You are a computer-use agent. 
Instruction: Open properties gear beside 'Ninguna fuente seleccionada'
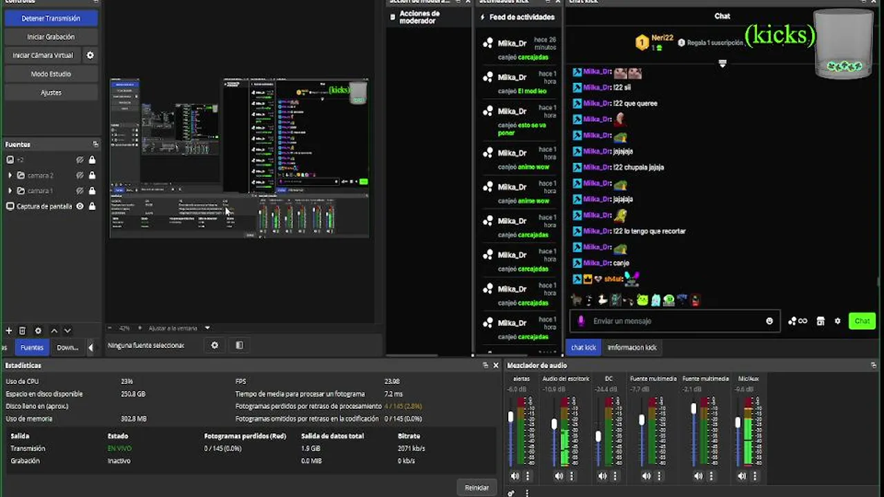click(215, 345)
